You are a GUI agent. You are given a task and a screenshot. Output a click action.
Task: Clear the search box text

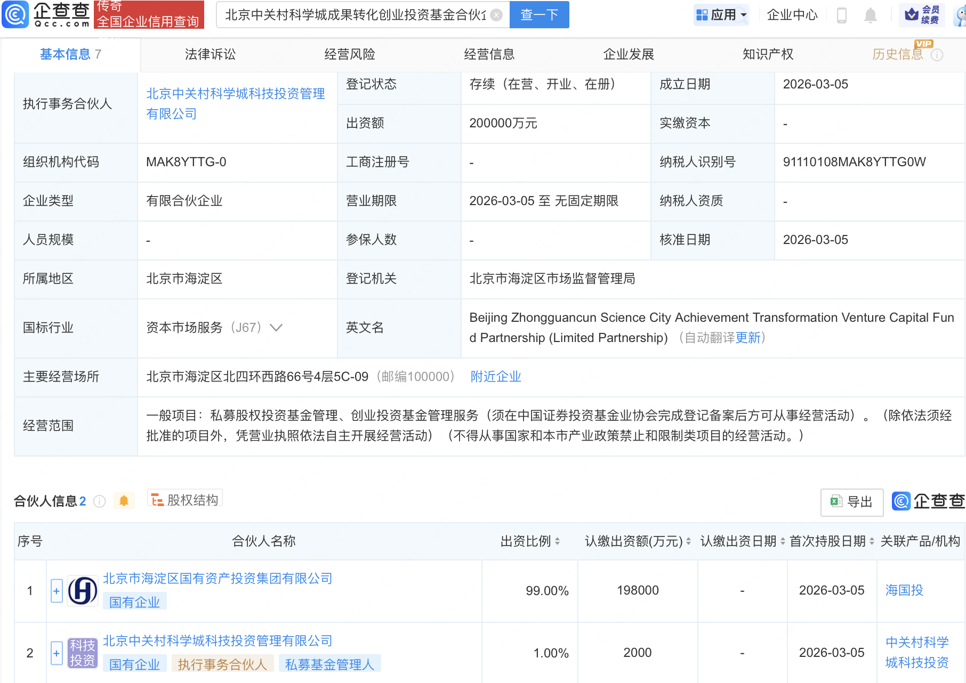click(x=496, y=15)
